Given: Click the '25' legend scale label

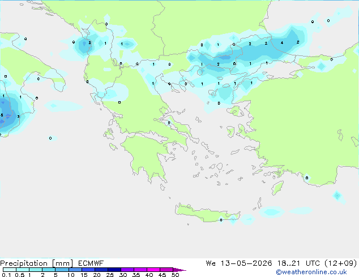Looking at the screenshot, I should [110, 275].
